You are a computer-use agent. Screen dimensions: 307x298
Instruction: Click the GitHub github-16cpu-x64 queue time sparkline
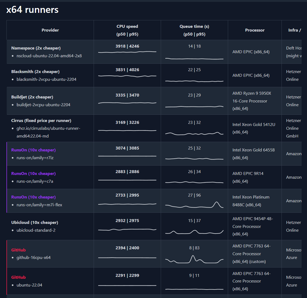point(194,259)
